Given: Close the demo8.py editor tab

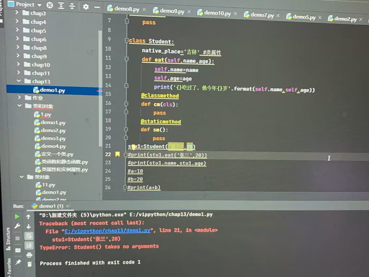Looking at the screenshot, I should click(144, 9).
